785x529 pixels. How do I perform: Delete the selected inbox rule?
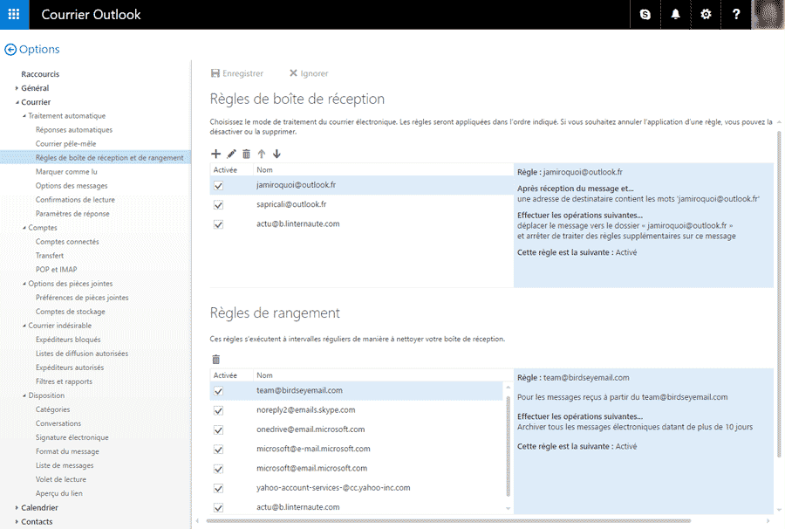click(x=246, y=154)
